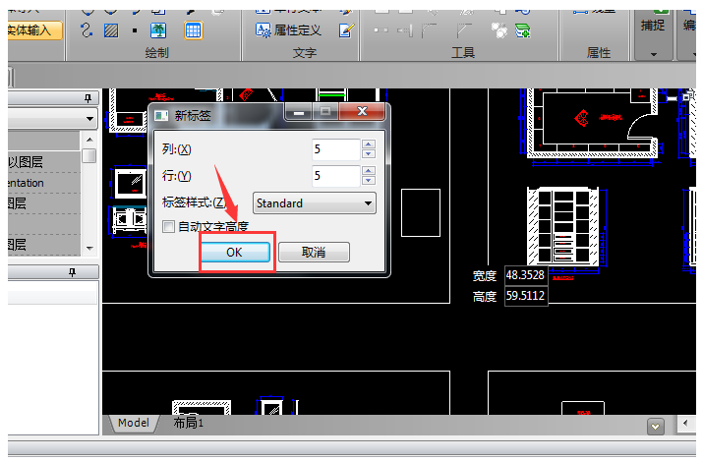Click the picture insert icon in 绘制 group
The height and width of the screenshot is (461, 703).
click(158, 29)
